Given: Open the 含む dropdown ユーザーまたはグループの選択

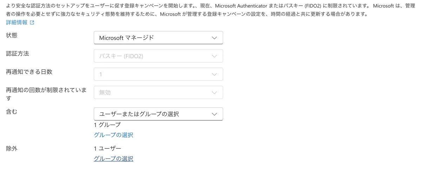Looking at the screenshot, I should point(158,114).
